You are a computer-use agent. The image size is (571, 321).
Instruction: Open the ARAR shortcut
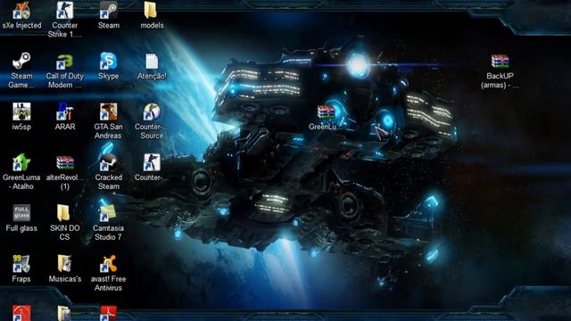[65, 111]
